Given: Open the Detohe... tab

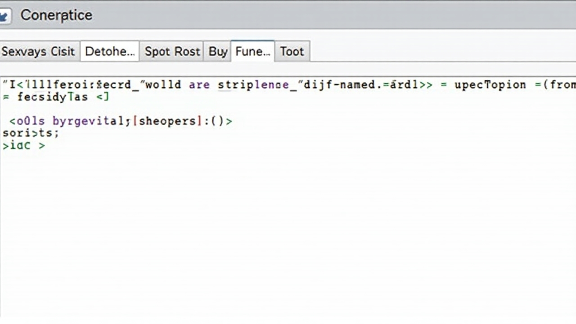Looking at the screenshot, I should (x=110, y=52).
